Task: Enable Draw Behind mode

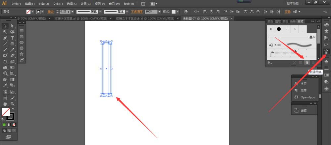Action: (x=9, y=131)
